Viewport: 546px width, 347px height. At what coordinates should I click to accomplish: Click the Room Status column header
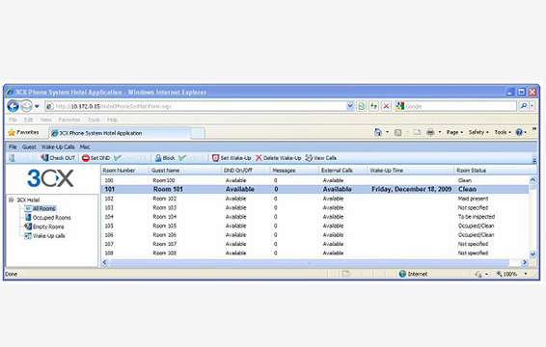coord(495,171)
